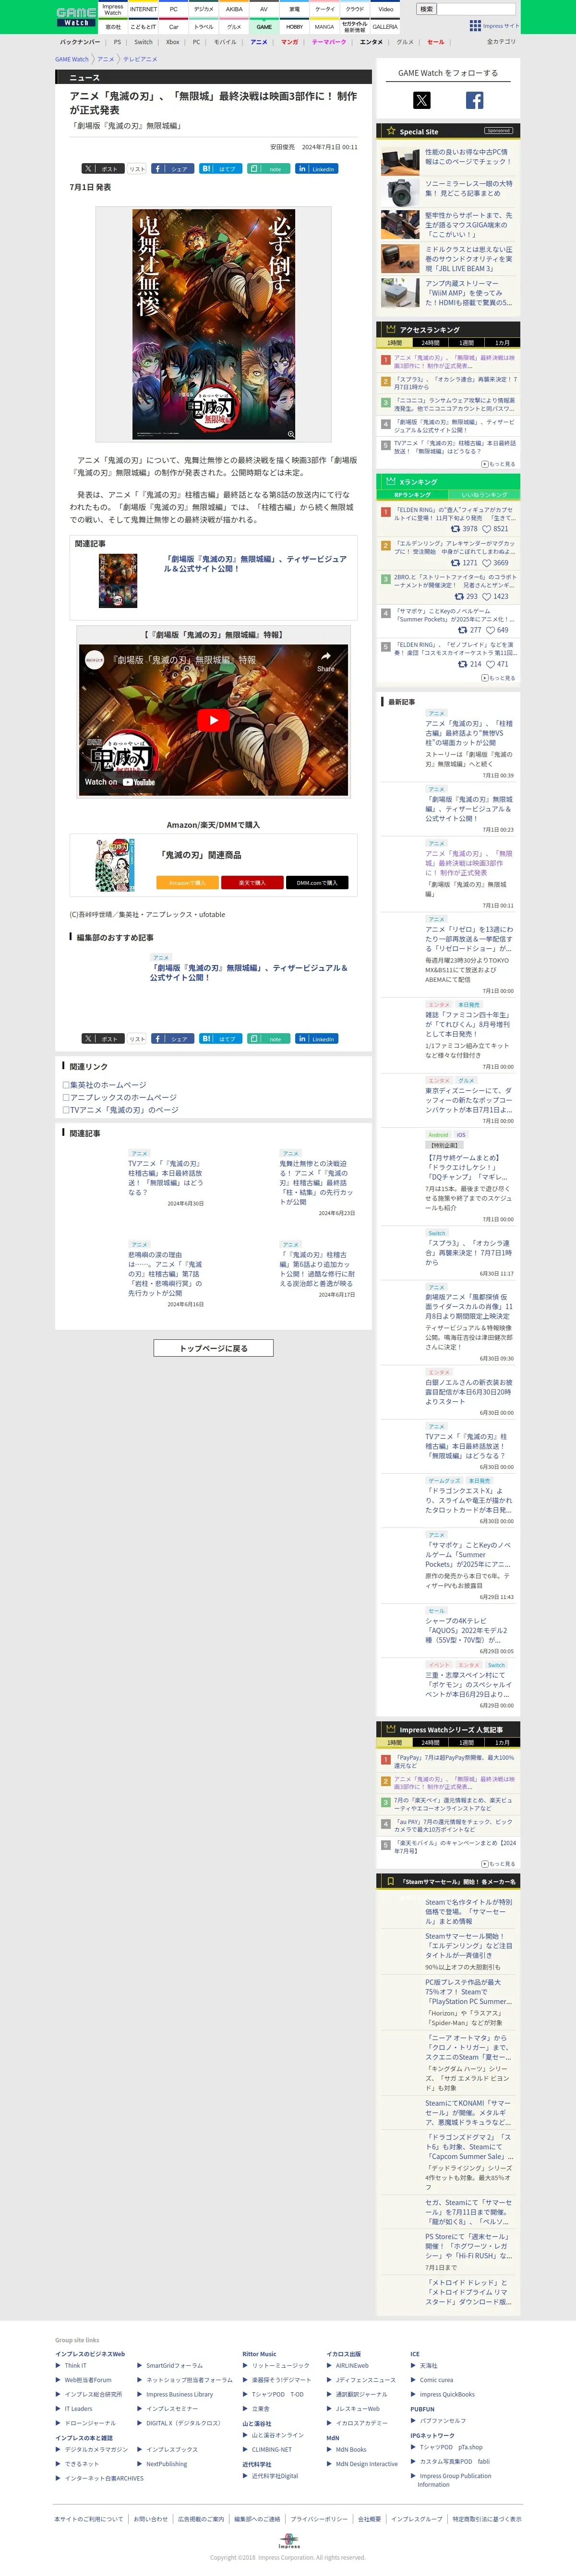Open テーマパーク in the category bar
Screen dimensions: 576x2576
tap(328, 42)
